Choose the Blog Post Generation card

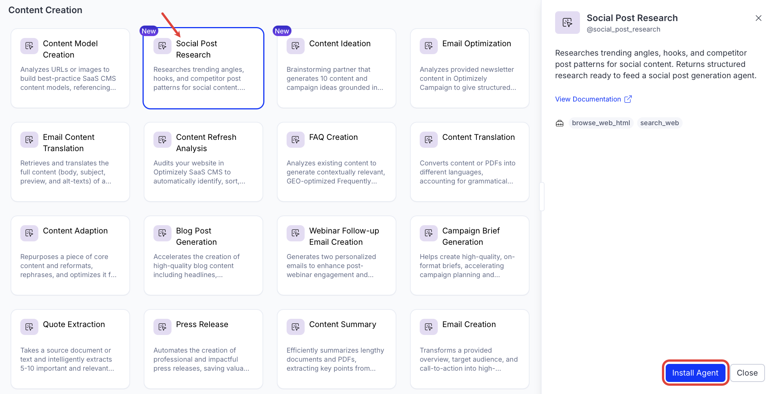[203, 255]
